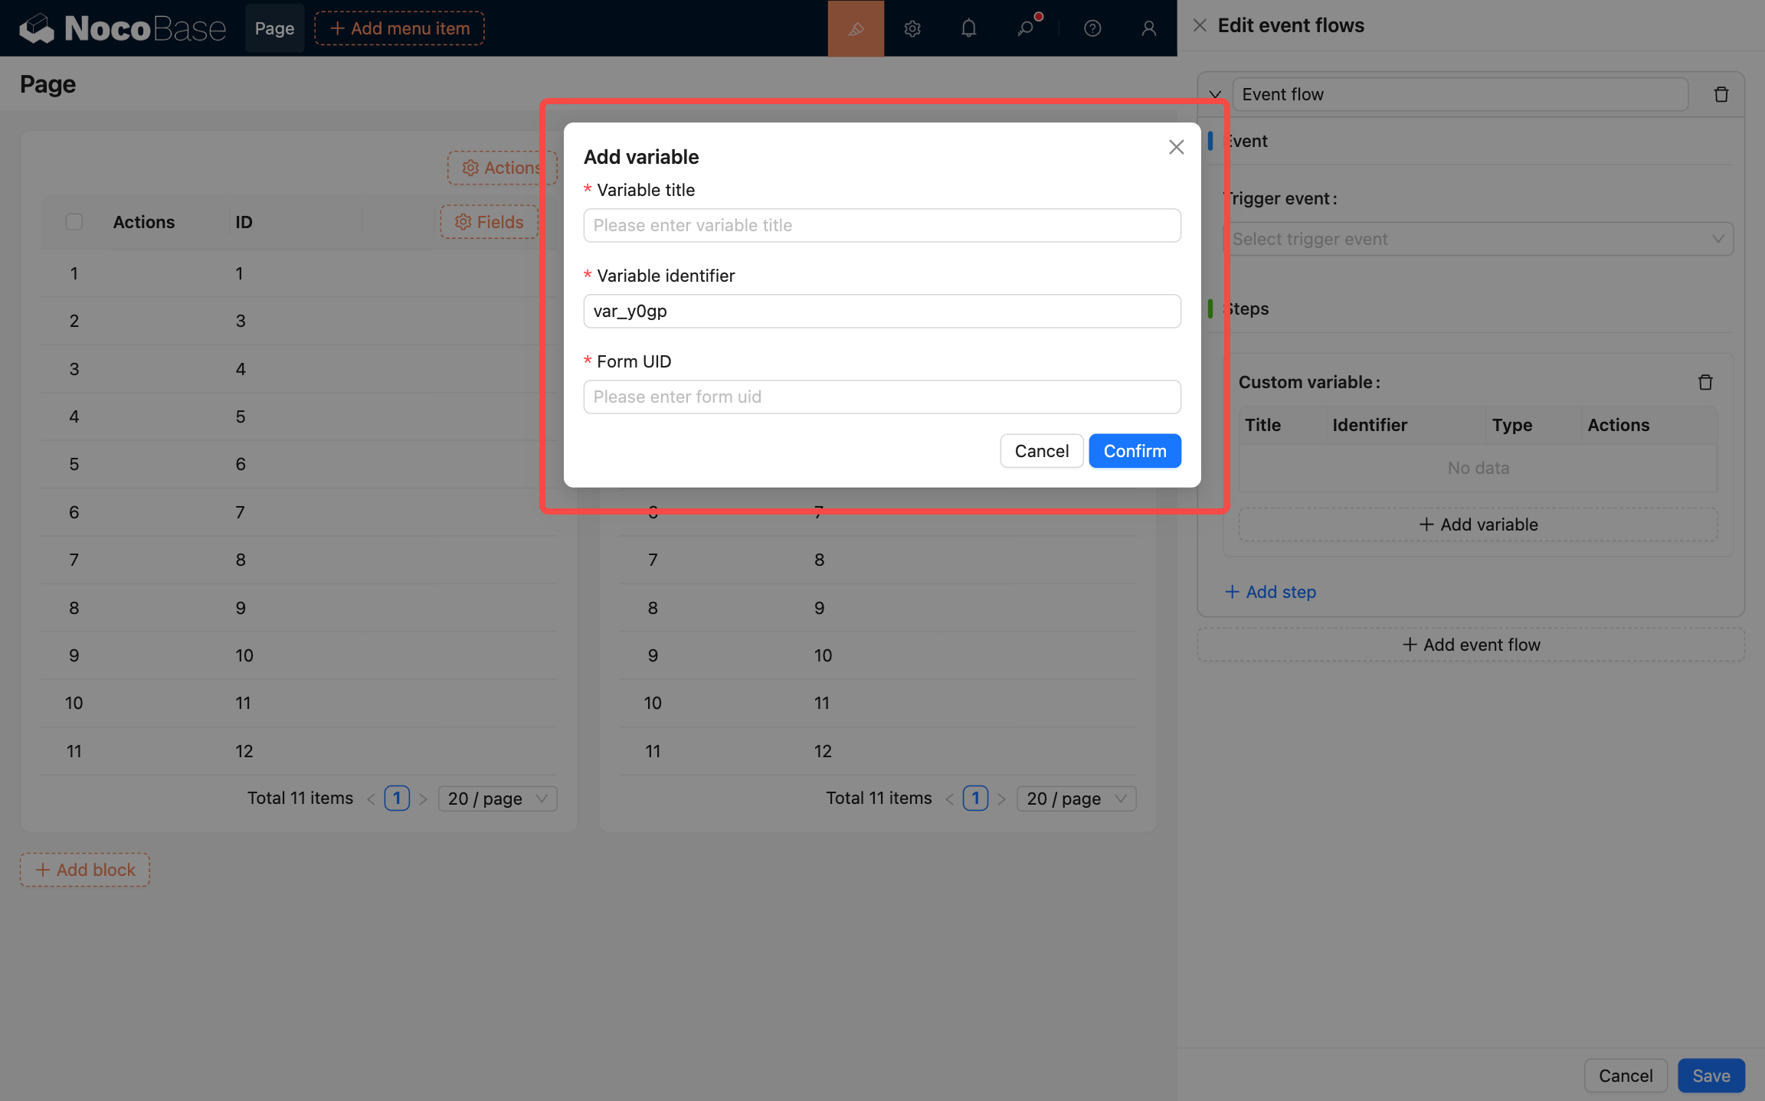The height and width of the screenshot is (1101, 1765).
Task: Click the plugin pin icon with red dot
Action: 1025,28
